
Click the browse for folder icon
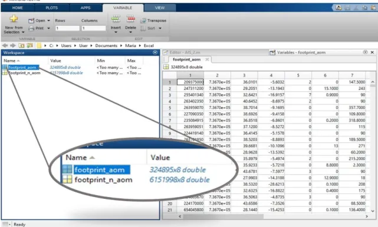point(29,45)
